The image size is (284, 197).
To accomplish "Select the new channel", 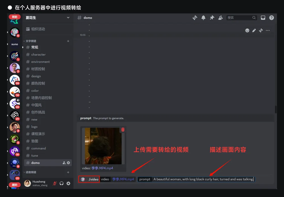I will [x=48, y=119].
